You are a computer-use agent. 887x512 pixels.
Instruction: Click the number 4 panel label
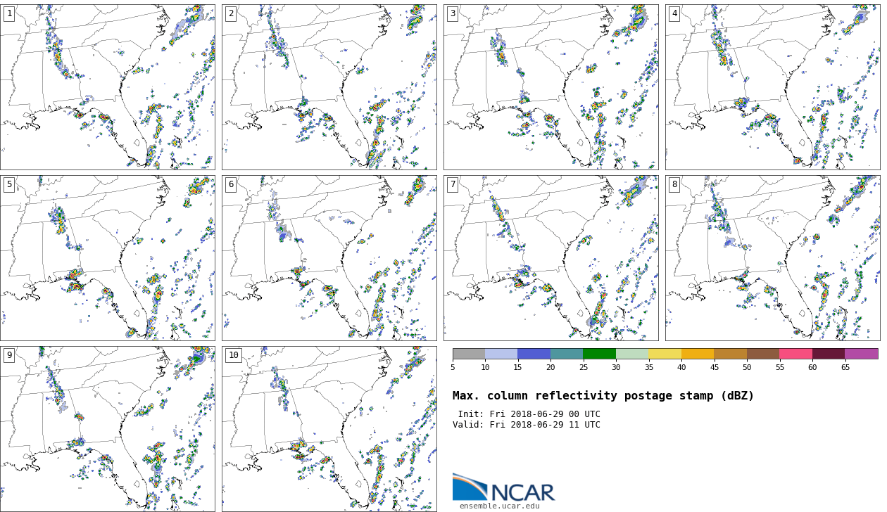point(674,14)
